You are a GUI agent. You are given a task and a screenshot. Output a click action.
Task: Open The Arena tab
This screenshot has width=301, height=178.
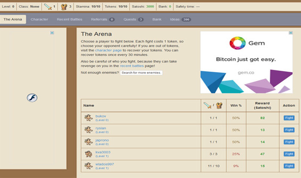(12, 19)
